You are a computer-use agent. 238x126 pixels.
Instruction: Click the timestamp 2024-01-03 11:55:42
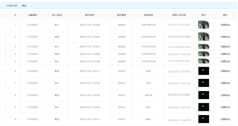tap(90, 95)
